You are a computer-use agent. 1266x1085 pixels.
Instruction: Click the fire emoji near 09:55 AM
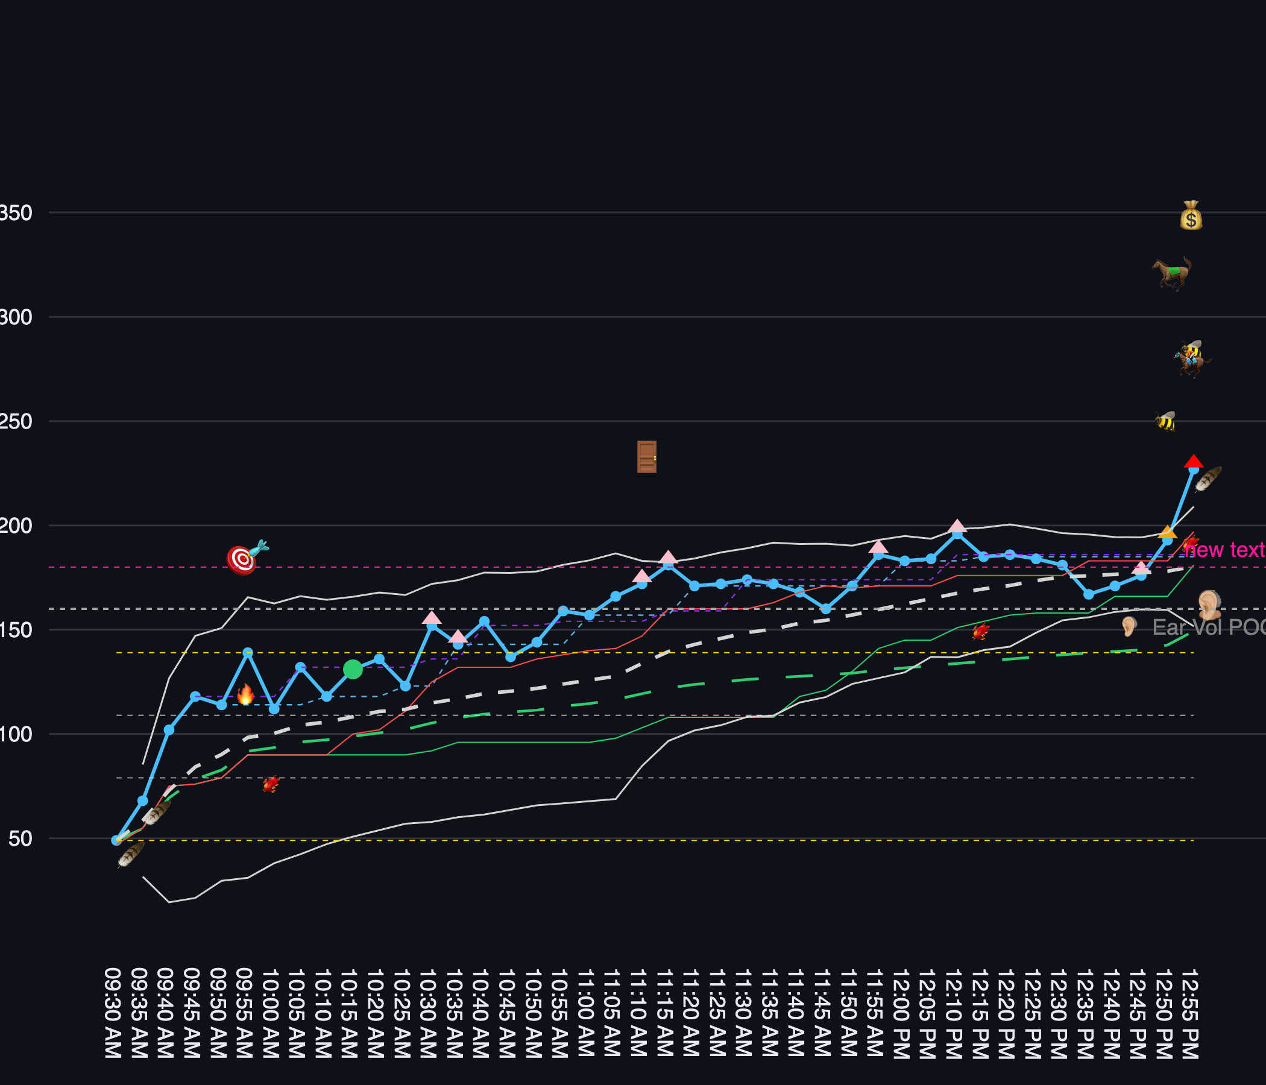pyautogui.click(x=245, y=694)
